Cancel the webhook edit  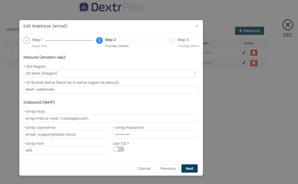pyautogui.click(x=144, y=168)
